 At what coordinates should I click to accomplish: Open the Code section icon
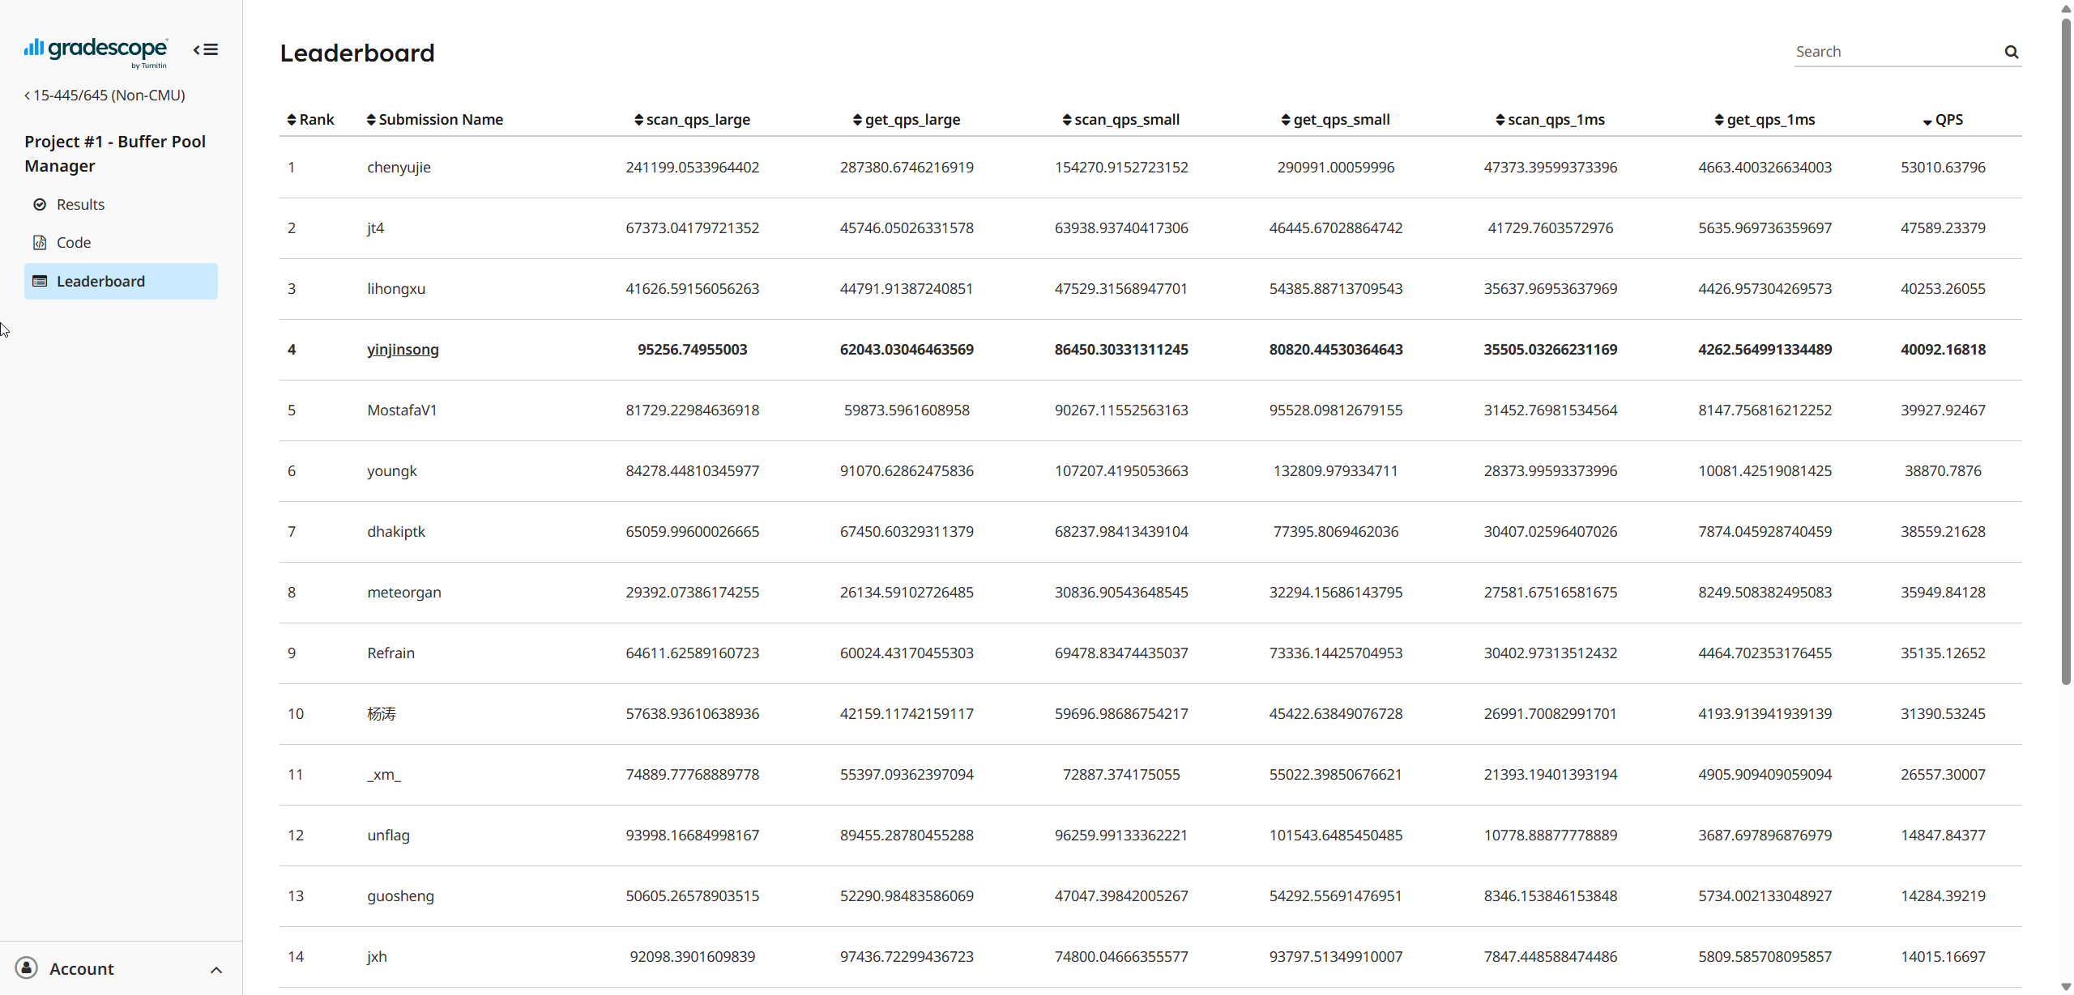click(40, 242)
